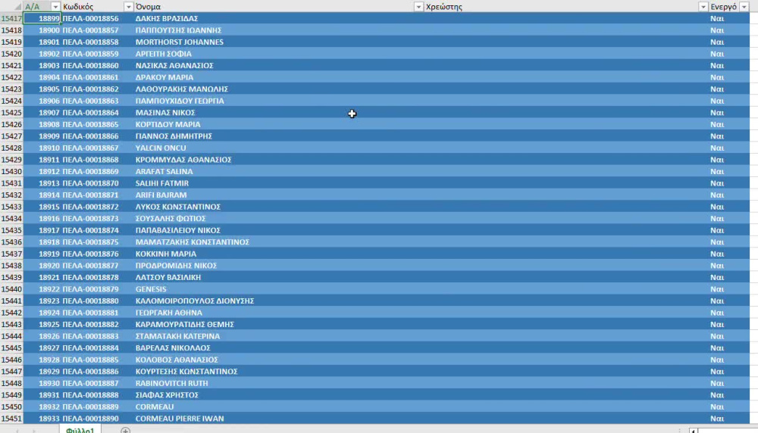Open the Α/Α column filter dropdown
This screenshot has height=433, width=758.
coord(55,7)
